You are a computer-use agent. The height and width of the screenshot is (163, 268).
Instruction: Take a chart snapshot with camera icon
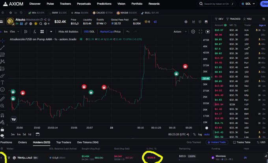[x=207, y=31]
